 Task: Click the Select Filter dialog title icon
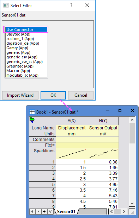[6, 5]
